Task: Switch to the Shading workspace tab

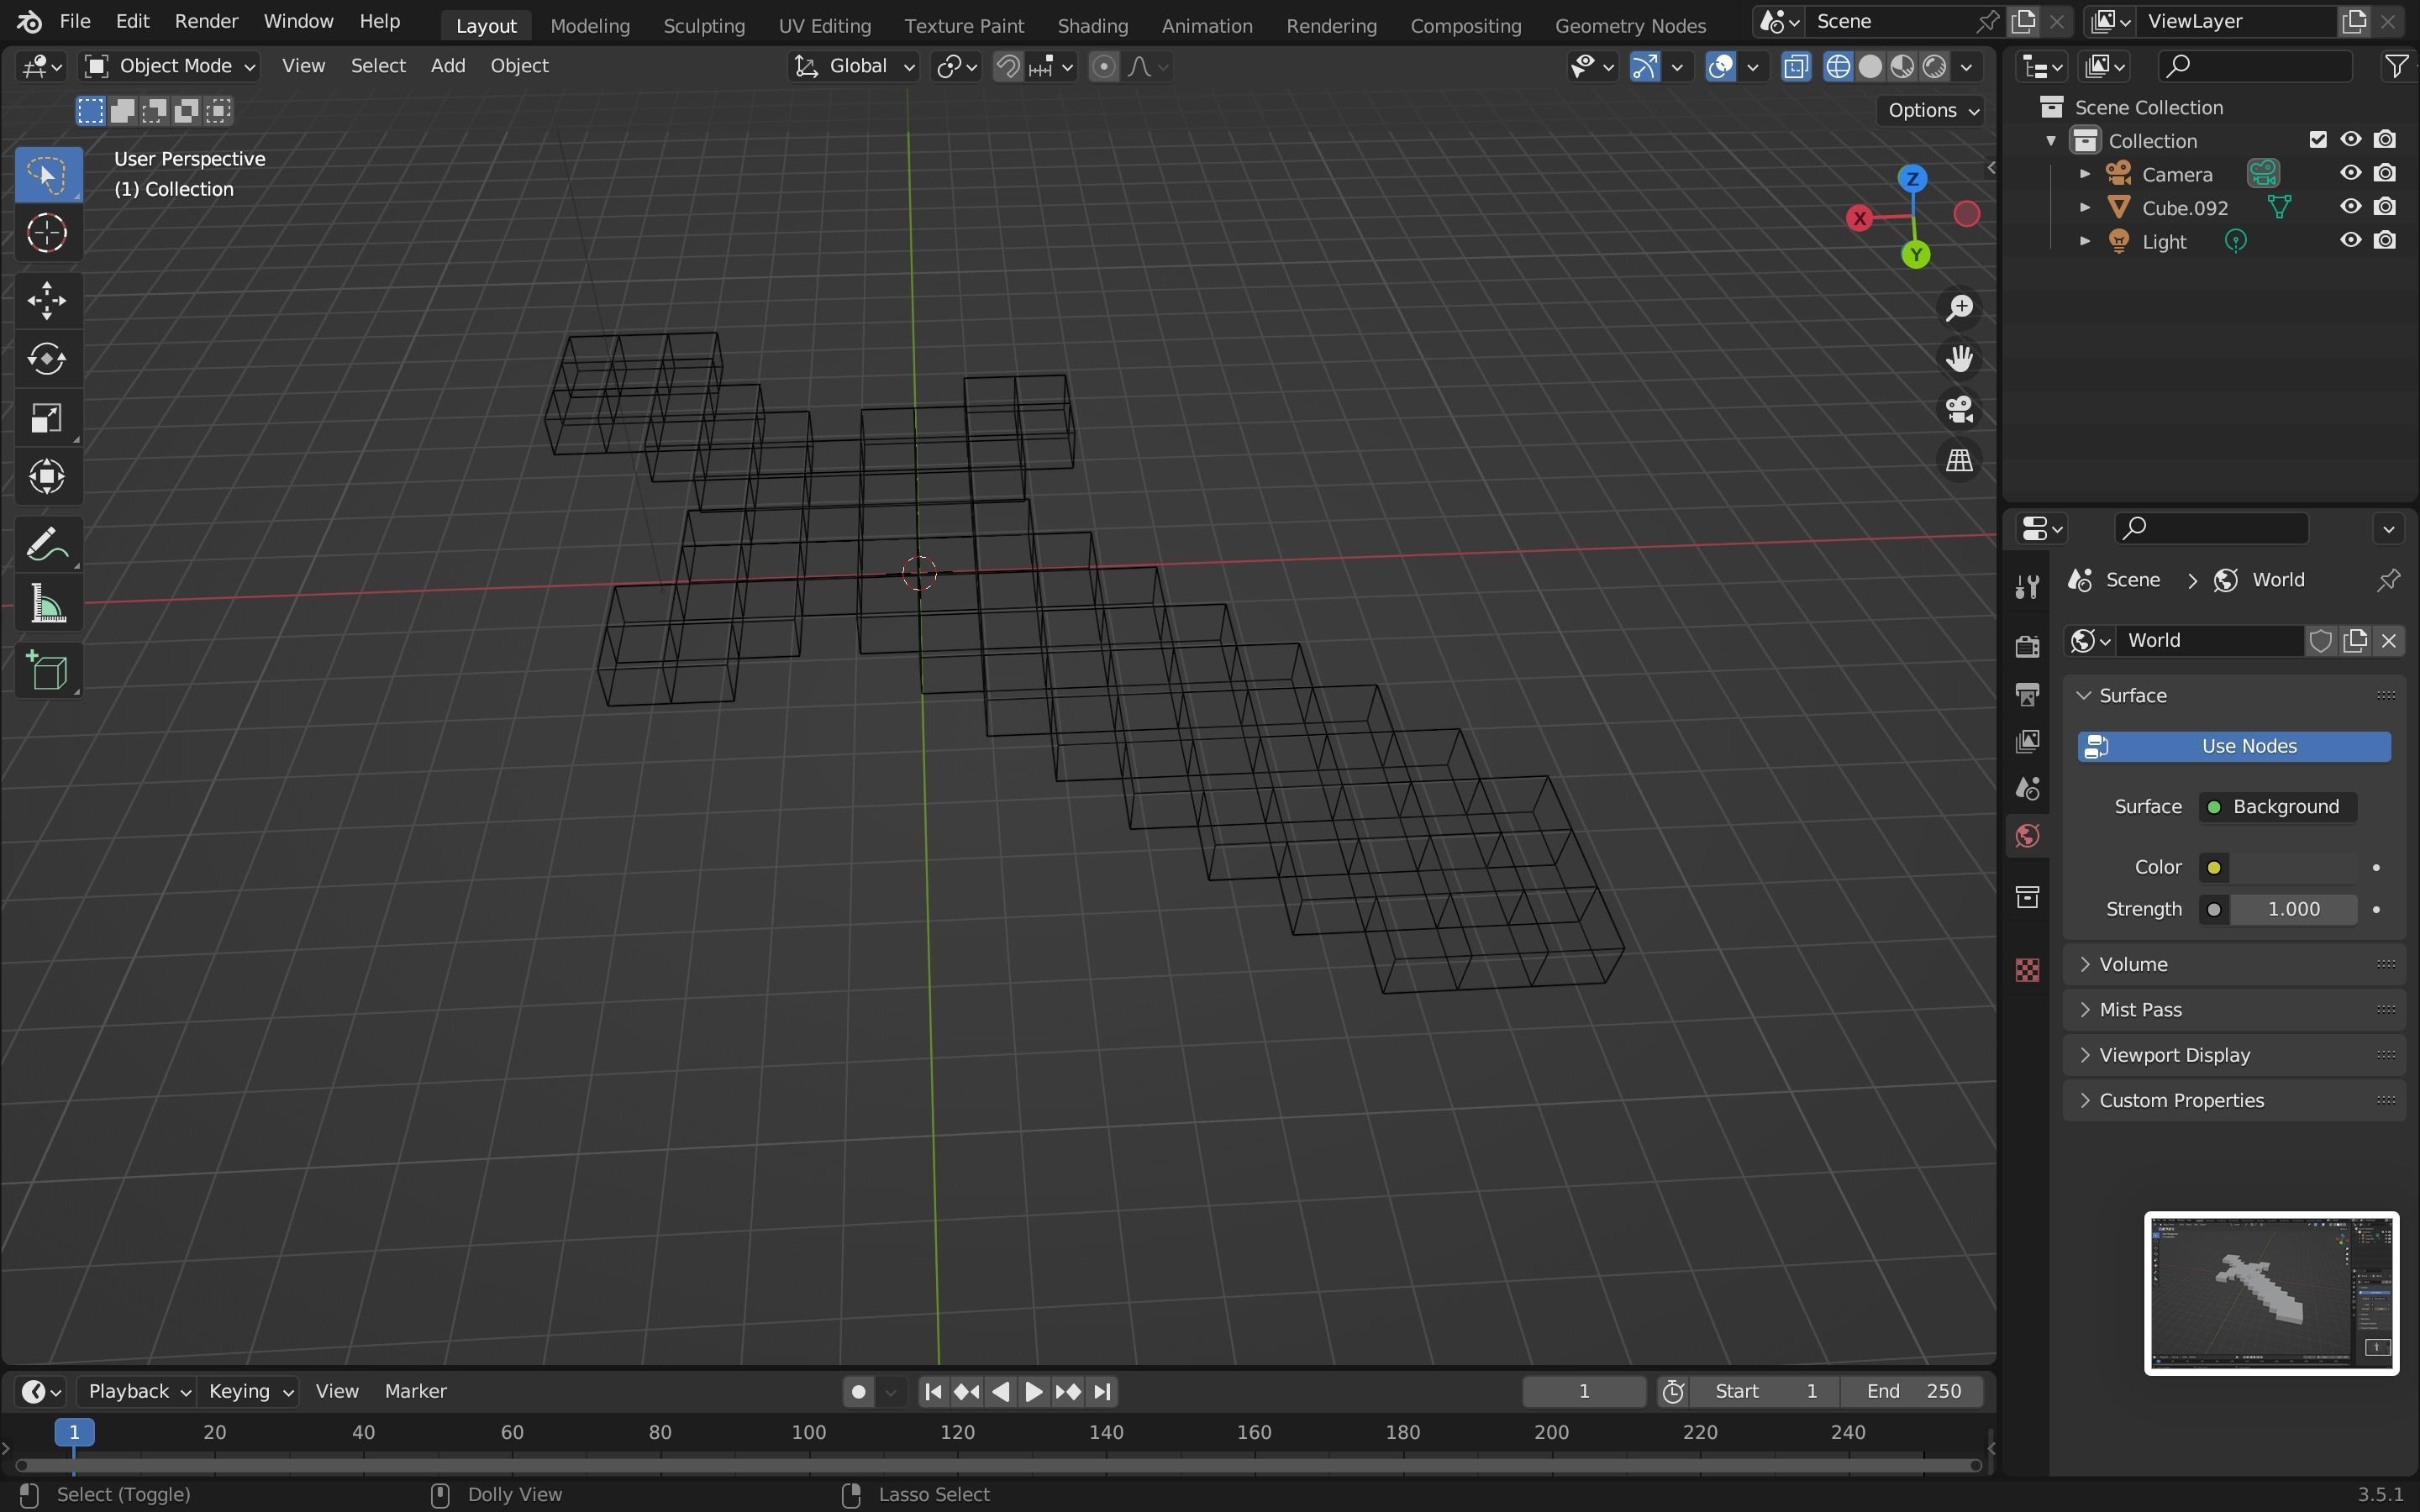Action: coord(1092,25)
